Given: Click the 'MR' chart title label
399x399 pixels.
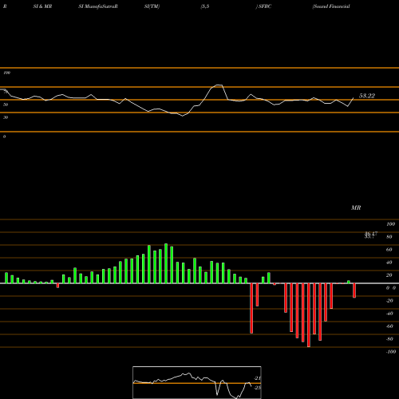Looking at the screenshot, I should click(x=356, y=207).
